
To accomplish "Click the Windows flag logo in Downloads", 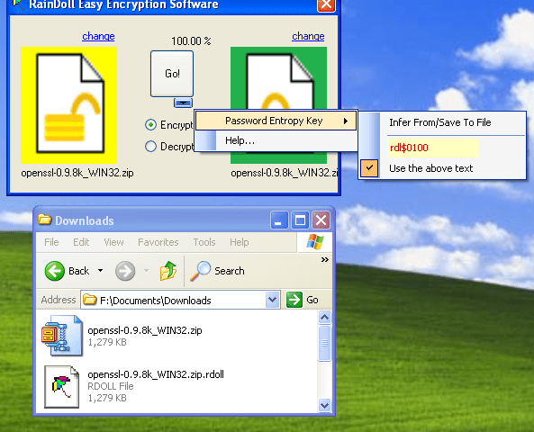I will pyautogui.click(x=314, y=242).
